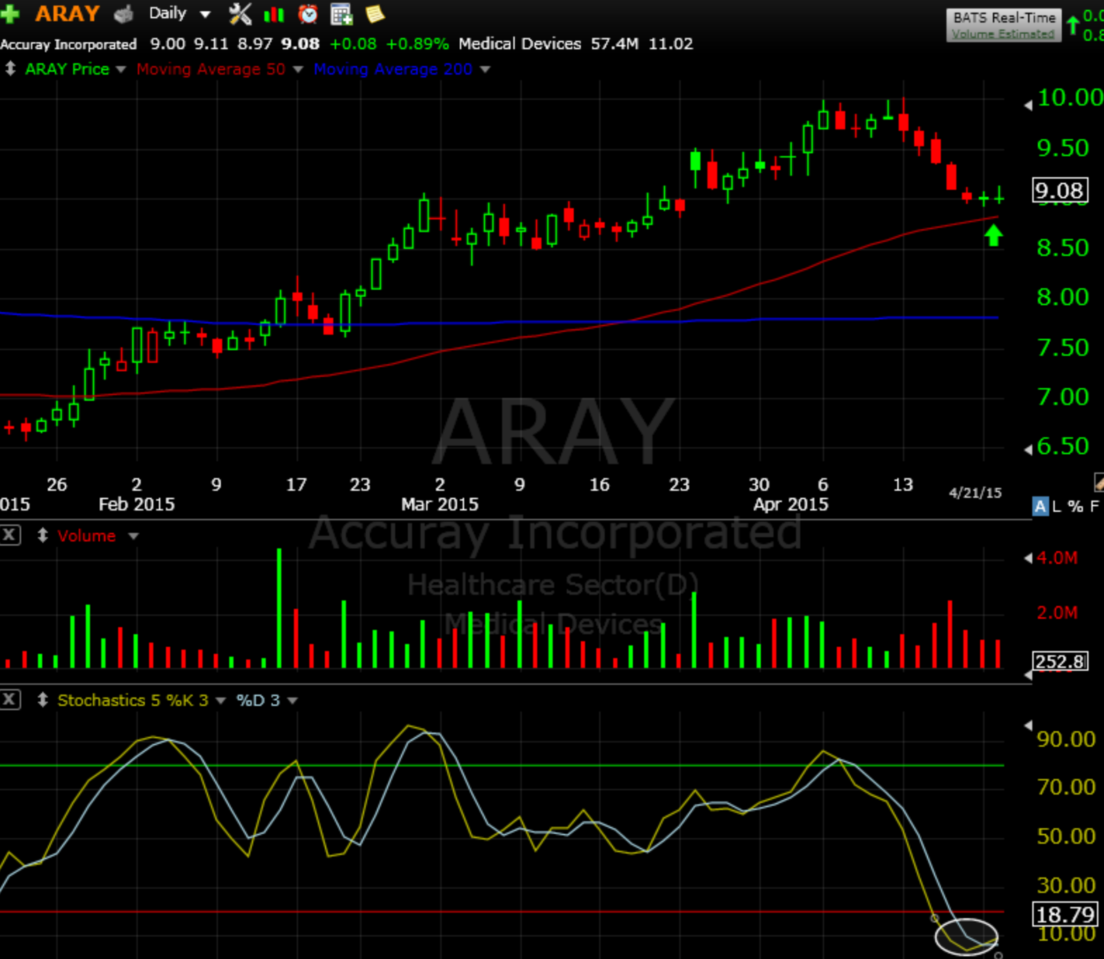Click the ARAY ticker symbol
This screenshot has height=959, width=1104.
[68, 13]
